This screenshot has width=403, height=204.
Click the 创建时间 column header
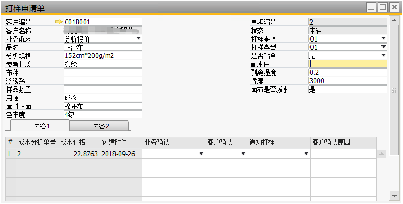121,142
